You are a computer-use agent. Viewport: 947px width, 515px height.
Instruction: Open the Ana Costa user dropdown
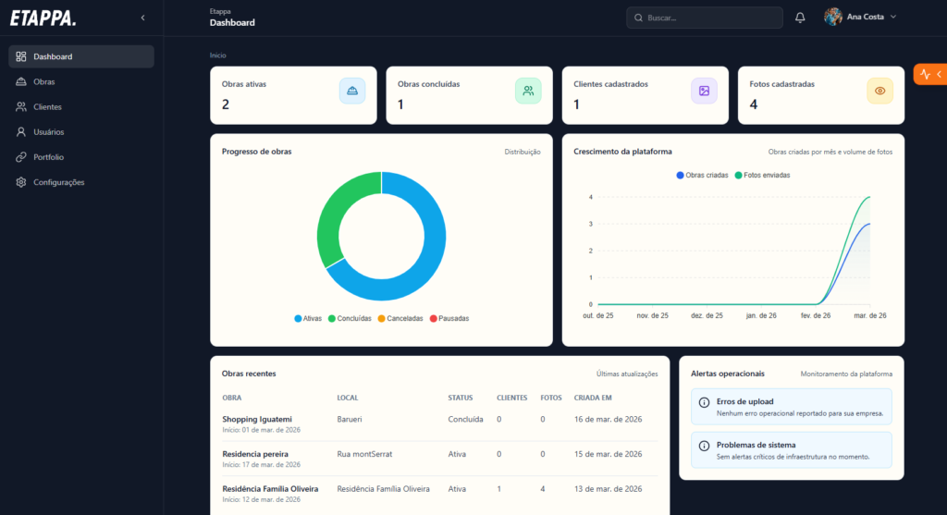pos(860,18)
